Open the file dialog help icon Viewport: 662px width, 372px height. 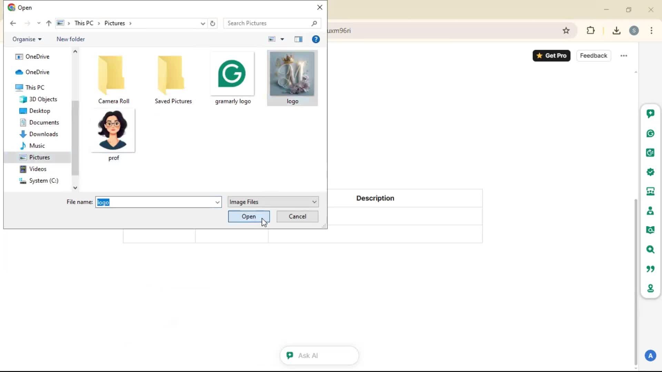(x=315, y=39)
